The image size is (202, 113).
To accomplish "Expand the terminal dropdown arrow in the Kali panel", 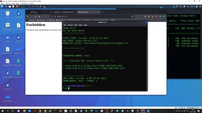I will coord(22,6).
